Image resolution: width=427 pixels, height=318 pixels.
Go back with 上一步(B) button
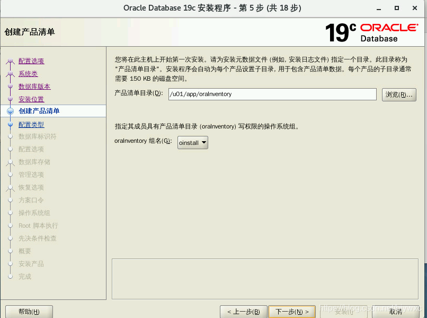(x=244, y=312)
